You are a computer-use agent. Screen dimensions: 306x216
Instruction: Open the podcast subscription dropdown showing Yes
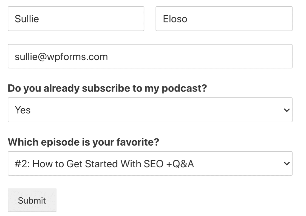(x=150, y=110)
